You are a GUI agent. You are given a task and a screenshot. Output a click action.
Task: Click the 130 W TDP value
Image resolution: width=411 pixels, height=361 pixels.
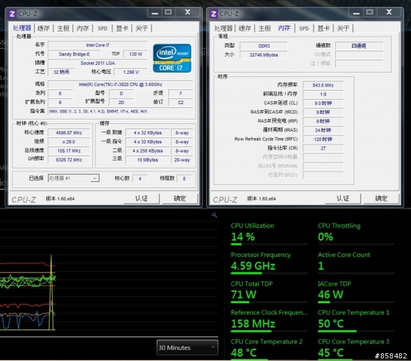point(136,54)
